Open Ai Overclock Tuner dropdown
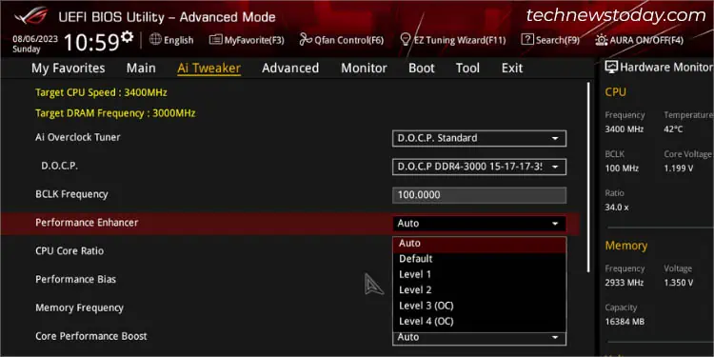The image size is (714, 357). [x=479, y=138]
